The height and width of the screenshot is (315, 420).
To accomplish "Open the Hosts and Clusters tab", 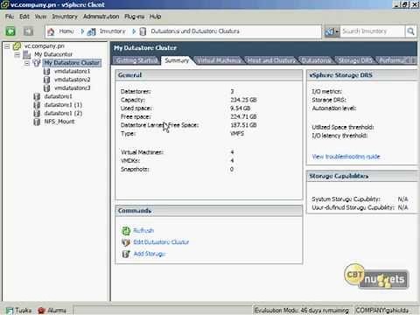I will (271, 60).
